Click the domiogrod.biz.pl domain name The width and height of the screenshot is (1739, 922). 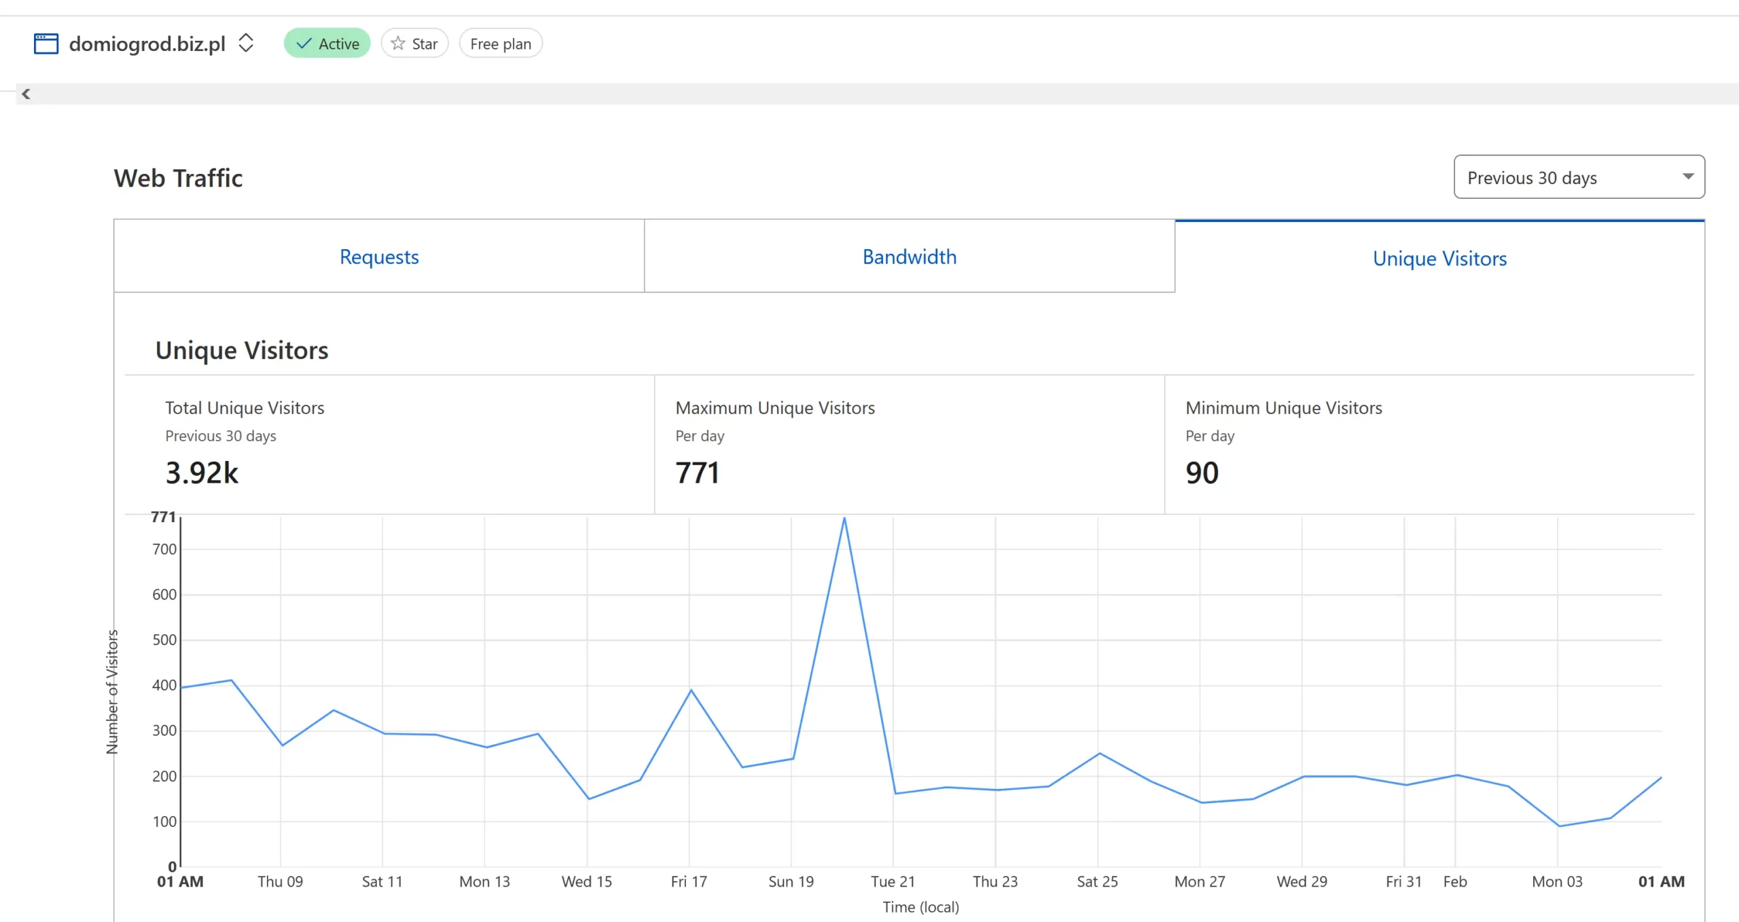tap(147, 43)
